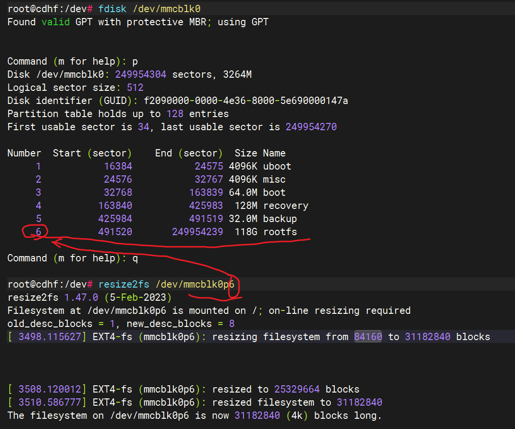Click the red-circled partition number 6
The image size is (515, 429).
pos(38,232)
